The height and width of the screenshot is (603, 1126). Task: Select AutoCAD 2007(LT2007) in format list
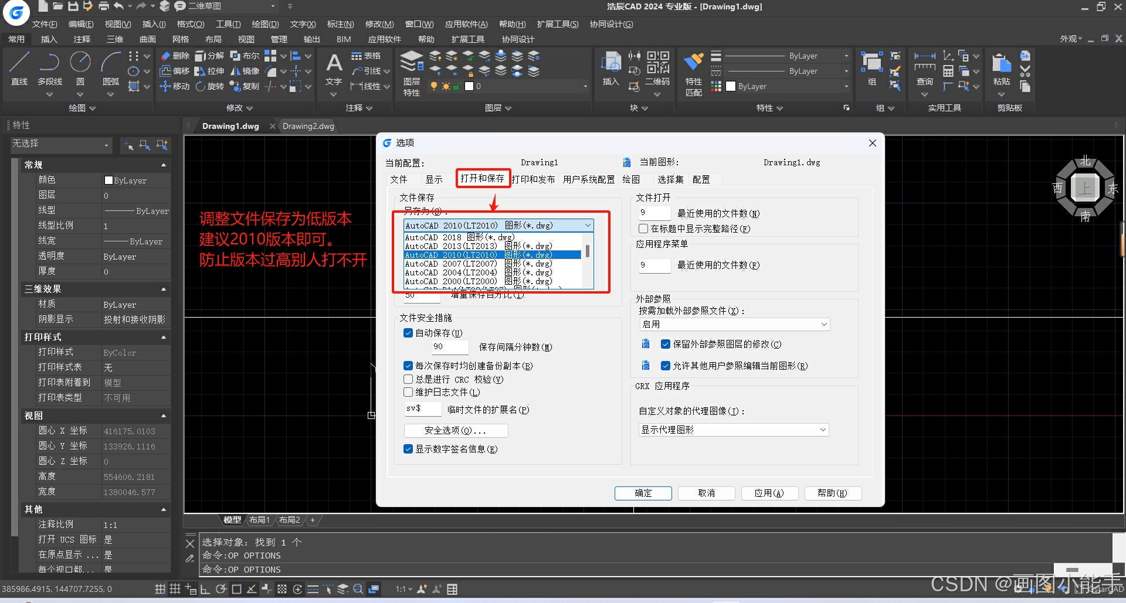tap(493, 264)
